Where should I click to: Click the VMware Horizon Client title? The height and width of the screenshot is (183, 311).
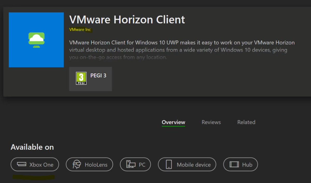click(127, 20)
